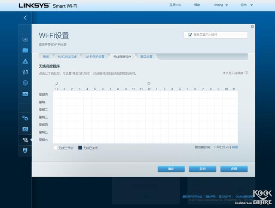Expand the 退出 dropdown arrow

(x=251, y=5)
